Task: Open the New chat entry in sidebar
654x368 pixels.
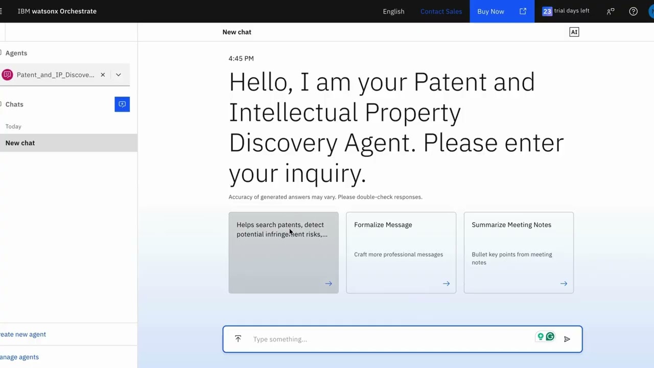Action: pos(68,143)
